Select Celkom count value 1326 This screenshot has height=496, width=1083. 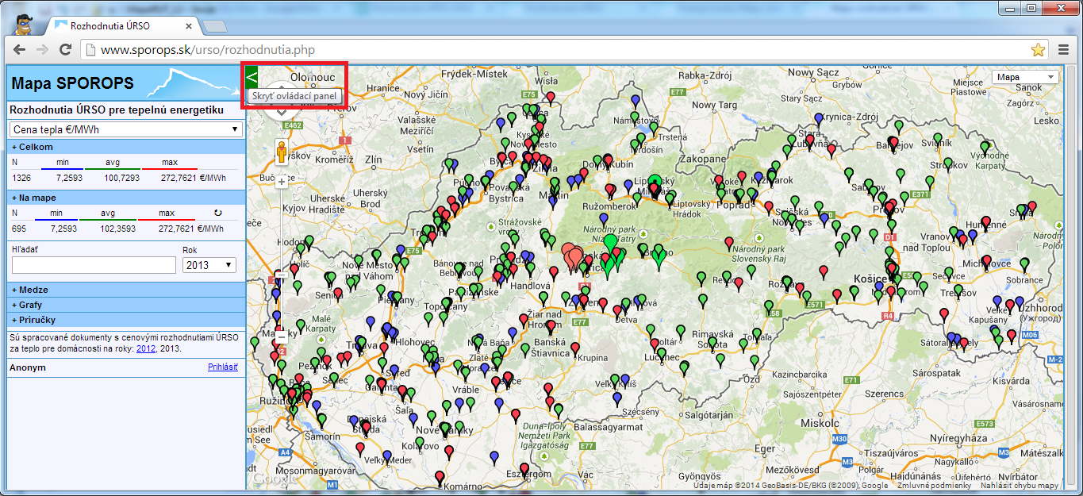pyautogui.click(x=21, y=177)
